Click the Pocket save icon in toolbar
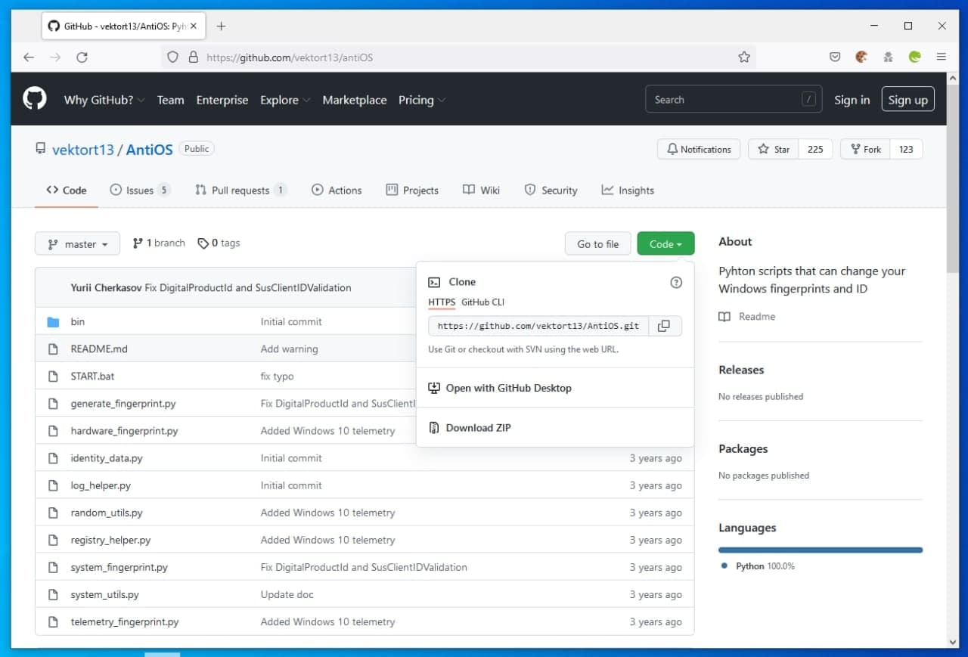Viewport: 968px width, 657px height. point(835,57)
